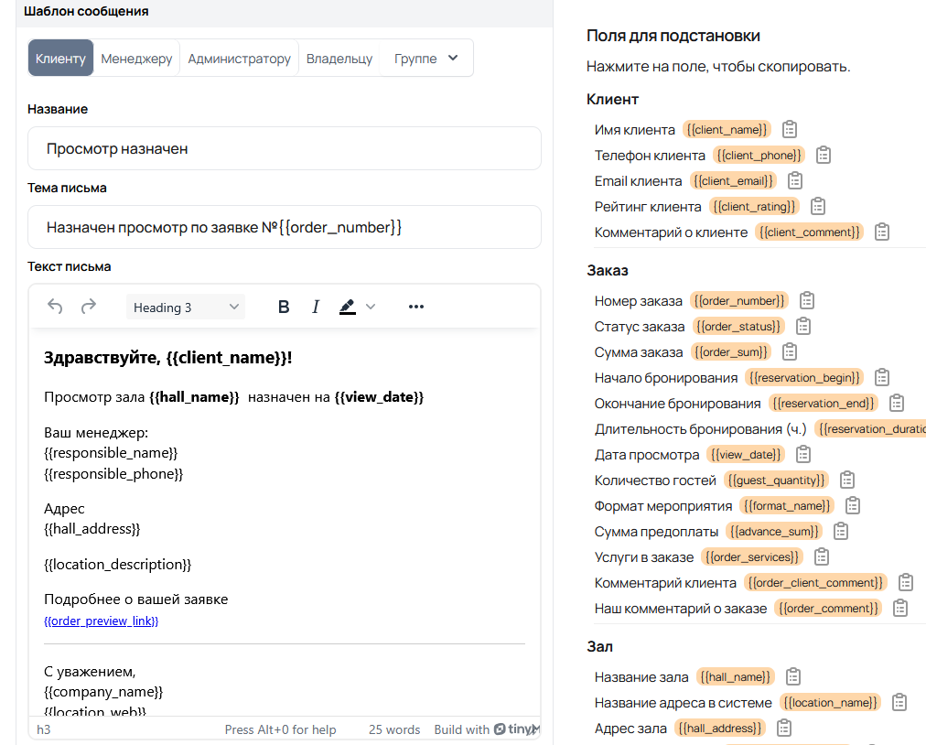Copy the reservation begin field icon

pos(882,377)
